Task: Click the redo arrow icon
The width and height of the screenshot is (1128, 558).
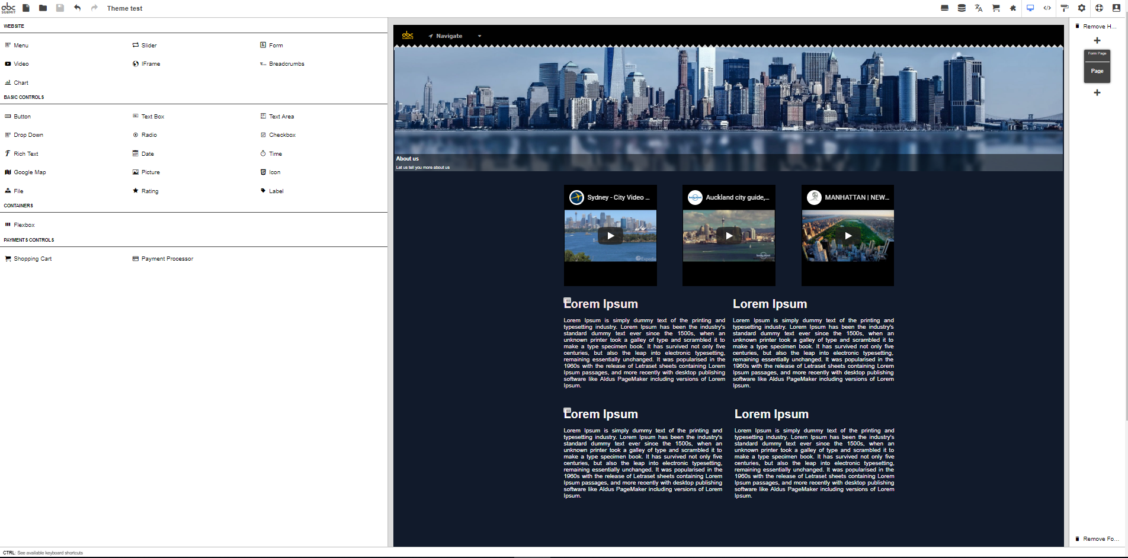Action: pyautogui.click(x=94, y=8)
